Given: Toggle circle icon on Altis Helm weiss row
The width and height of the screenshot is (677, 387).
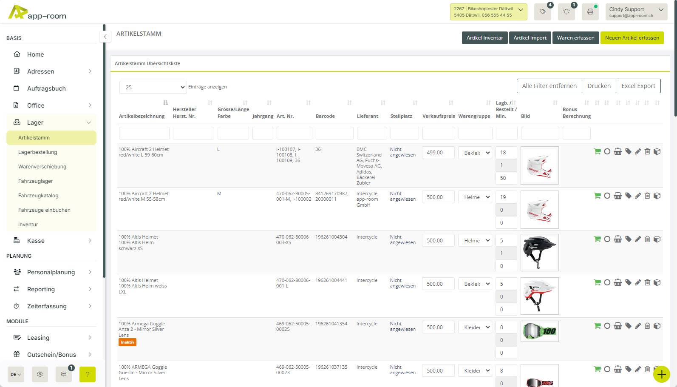Looking at the screenshot, I should point(607,283).
